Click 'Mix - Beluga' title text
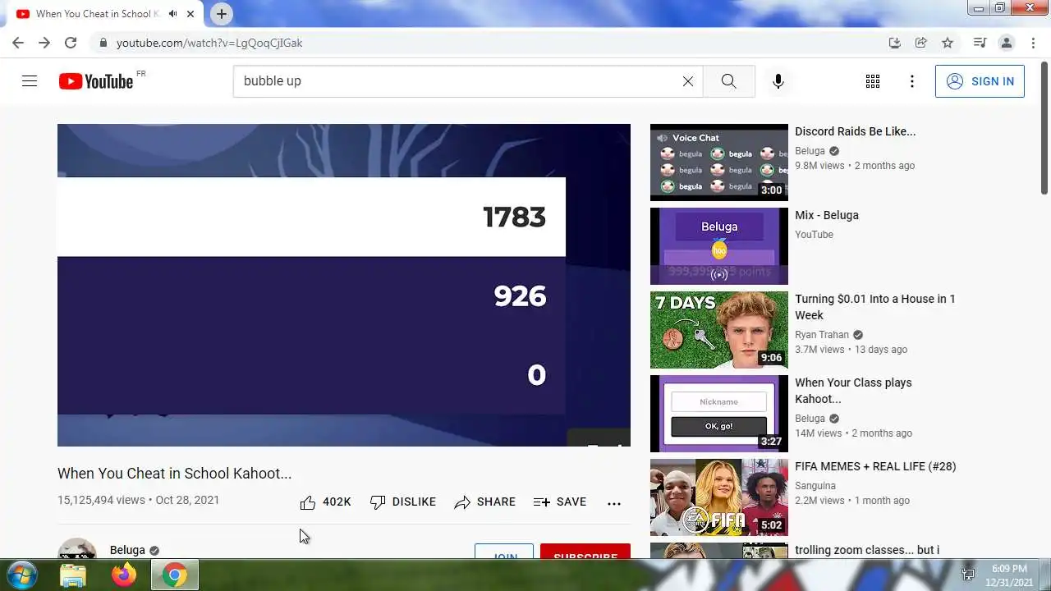1051x591 pixels. (x=827, y=215)
